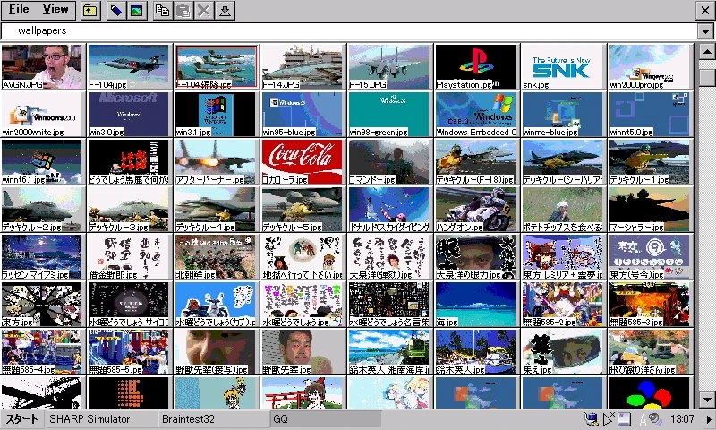Expand the tray with the black arrow
This screenshot has height=430, width=716.
(709, 419)
